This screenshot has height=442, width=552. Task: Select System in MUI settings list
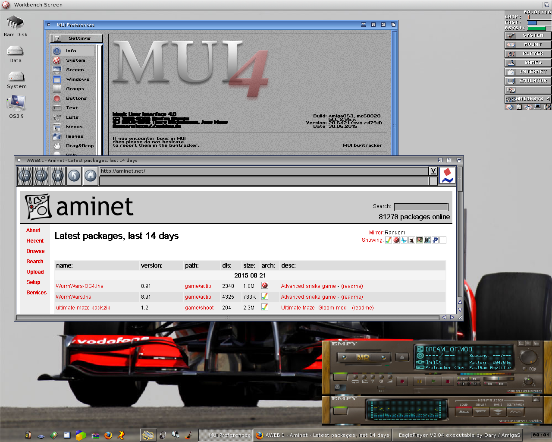(73, 60)
